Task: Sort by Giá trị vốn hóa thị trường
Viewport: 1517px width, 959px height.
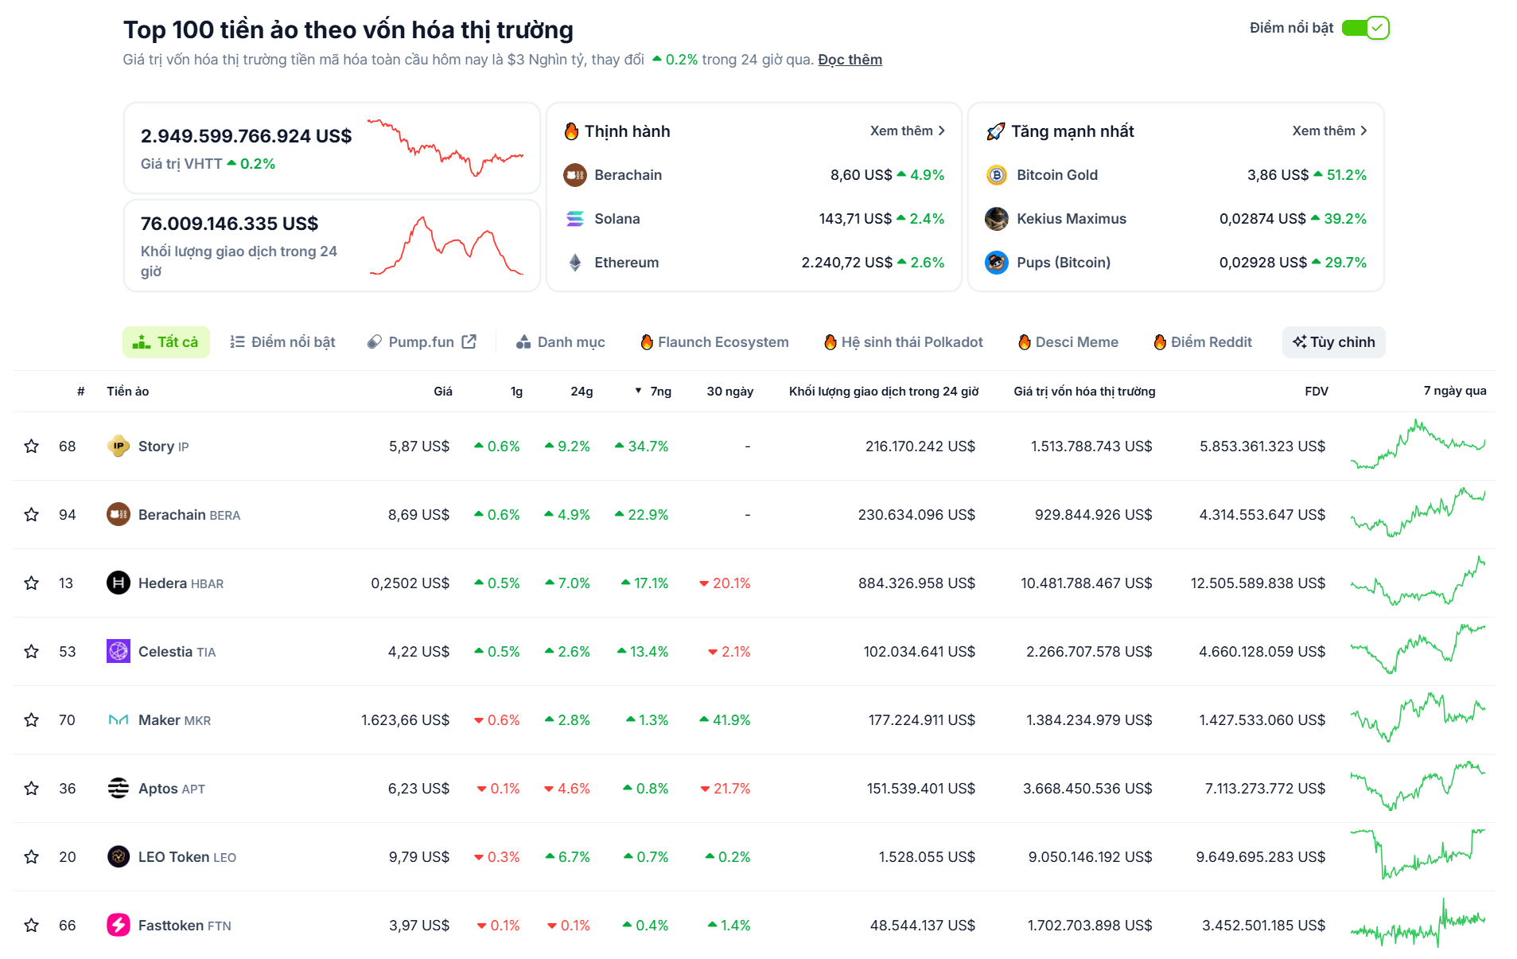Action: coord(1085,392)
